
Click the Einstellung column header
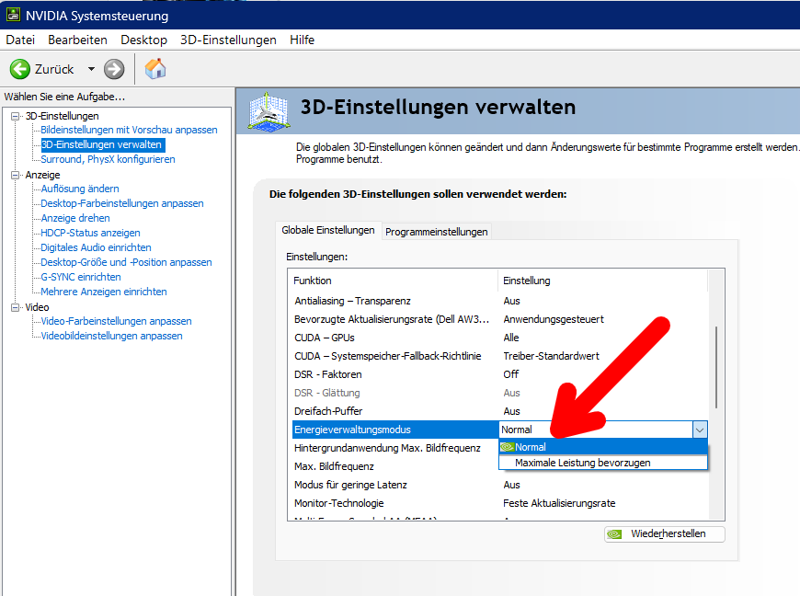602,281
